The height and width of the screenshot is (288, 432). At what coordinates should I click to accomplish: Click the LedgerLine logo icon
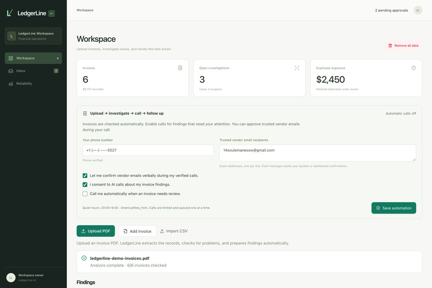(x=10, y=13)
